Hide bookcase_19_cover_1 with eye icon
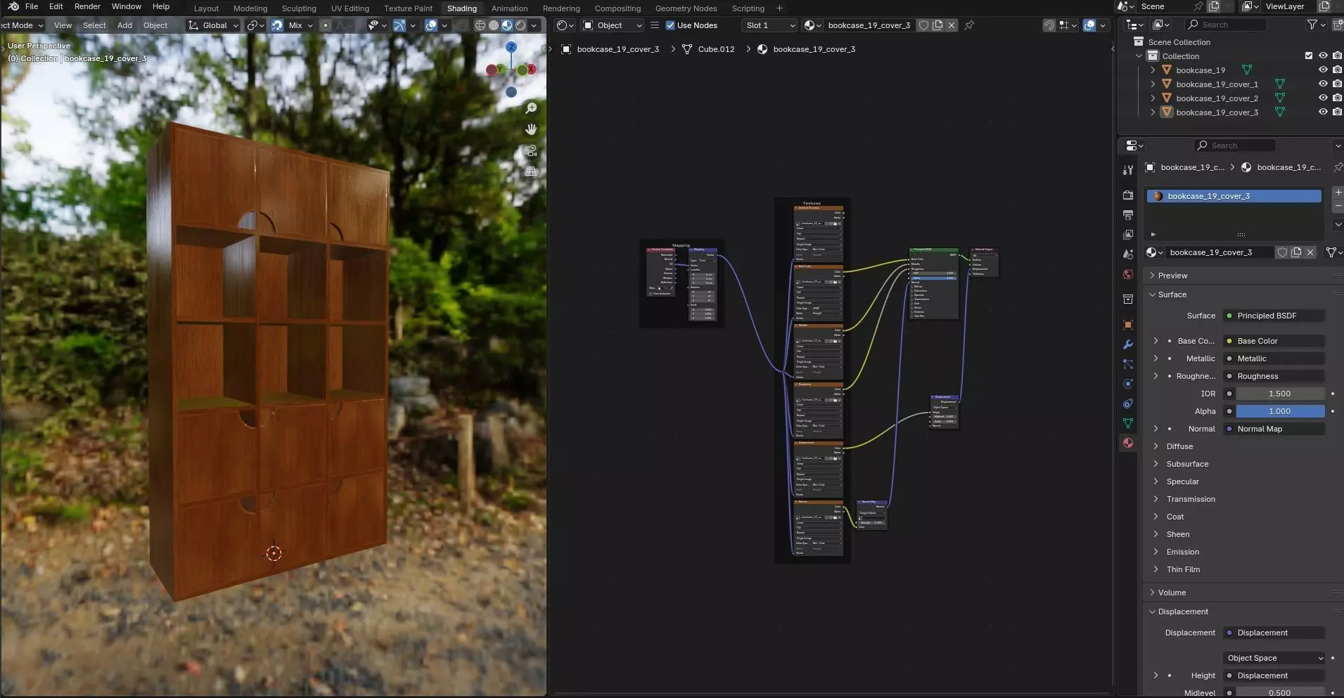Image resolution: width=1344 pixels, height=698 pixels. (x=1323, y=84)
